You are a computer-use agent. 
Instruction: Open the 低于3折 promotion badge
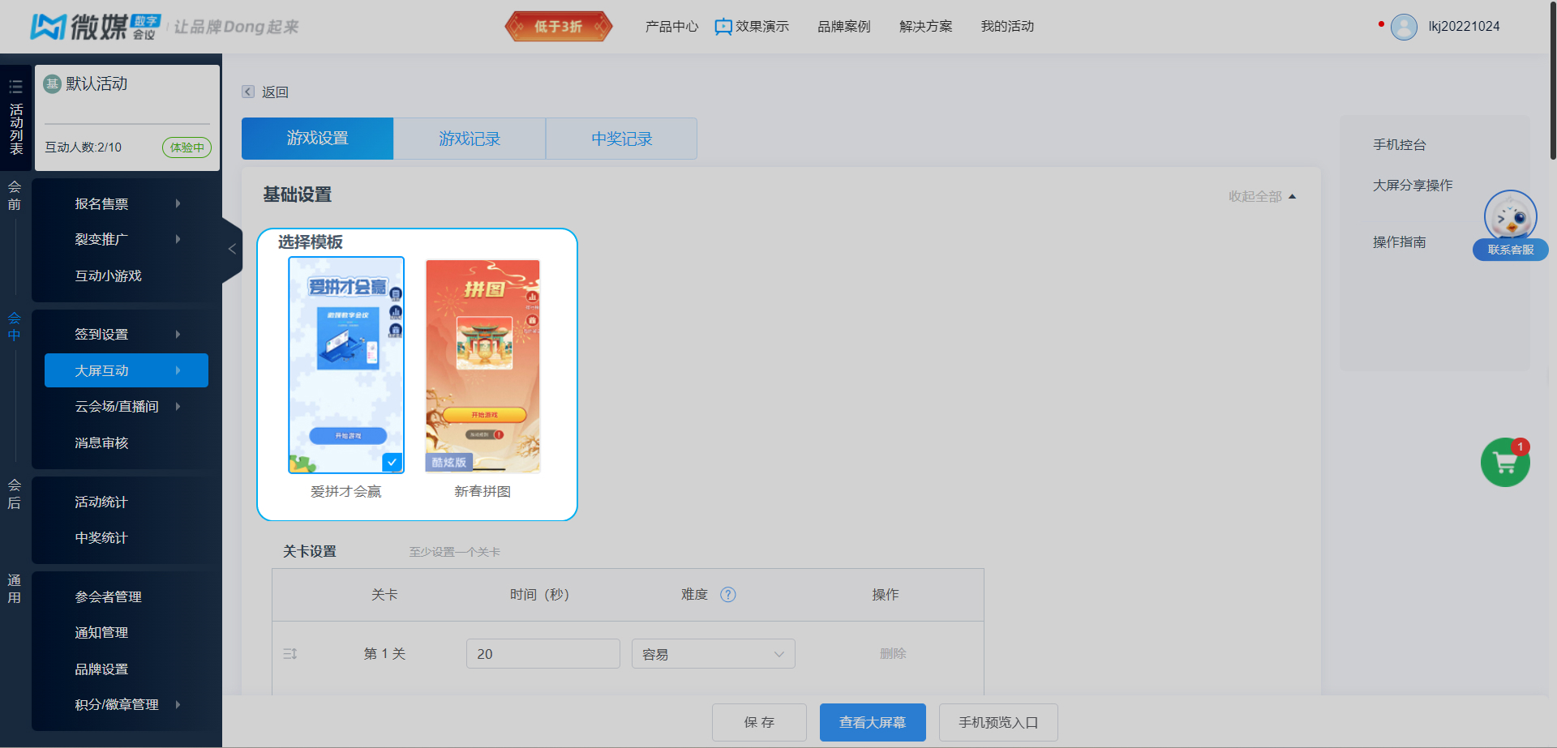[558, 27]
